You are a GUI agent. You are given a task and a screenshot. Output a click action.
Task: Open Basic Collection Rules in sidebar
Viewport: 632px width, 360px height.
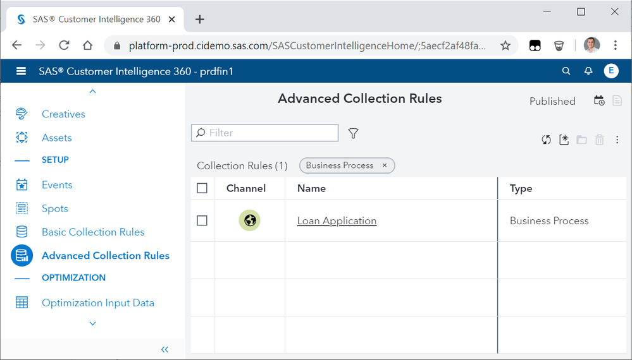[93, 232]
